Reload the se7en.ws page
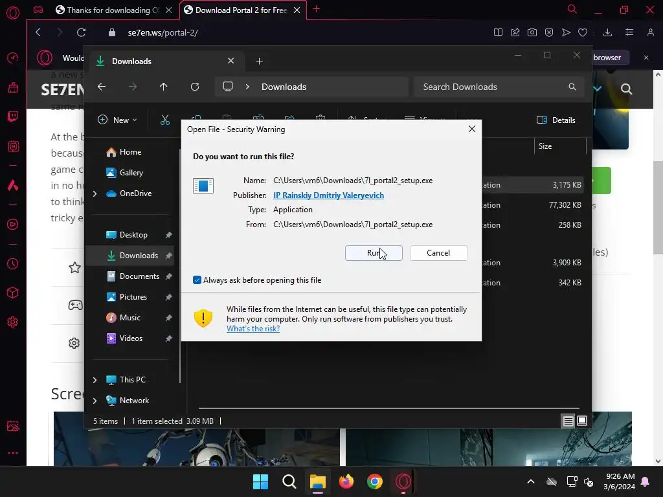Viewport: 663px width, 497px height. tap(81, 32)
